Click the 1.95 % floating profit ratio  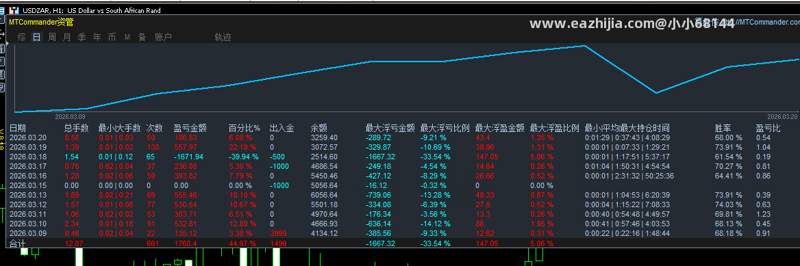(x=542, y=224)
